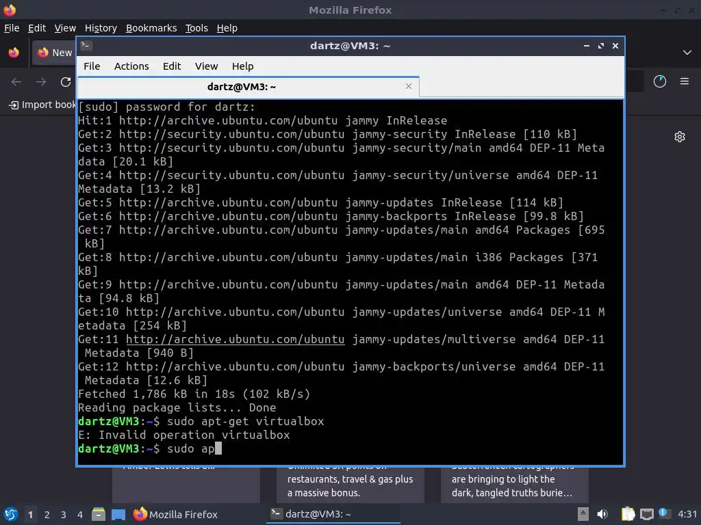Open Firefox hamburger application menu
Image resolution: width=701 pixels, height=525 pixels.
[685, 81]
